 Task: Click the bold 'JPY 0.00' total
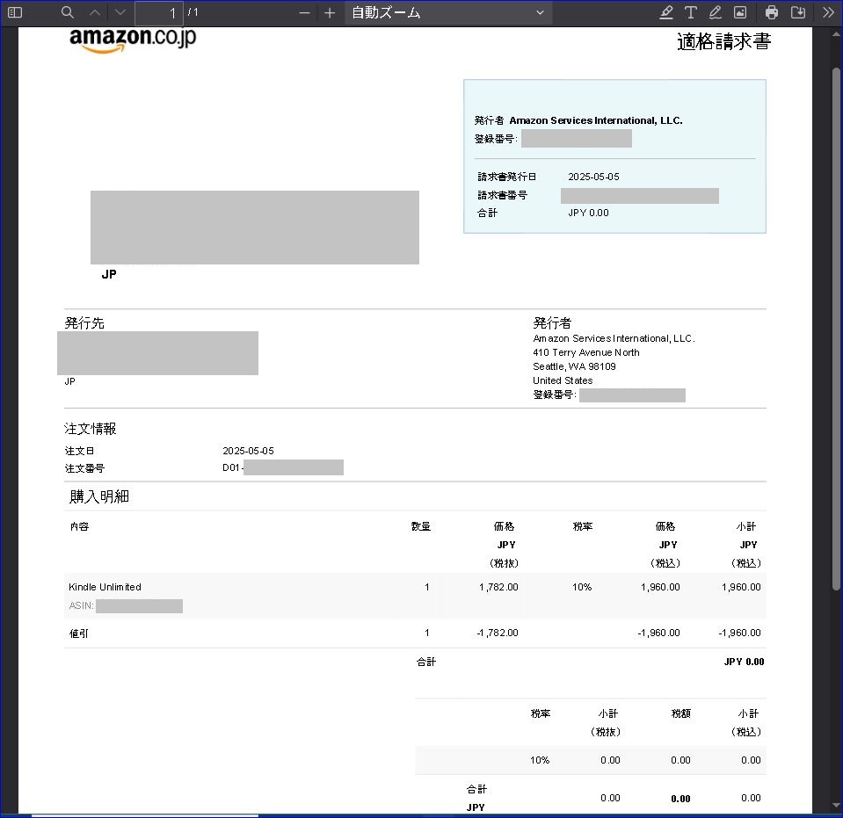tap(744, 662)
